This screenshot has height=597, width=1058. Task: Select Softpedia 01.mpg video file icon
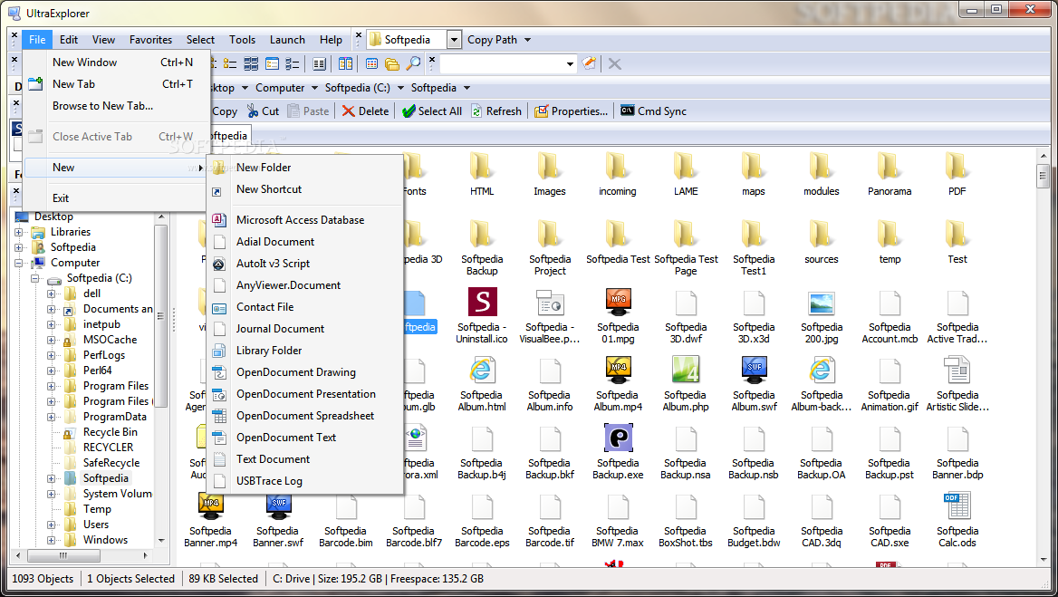618,302
